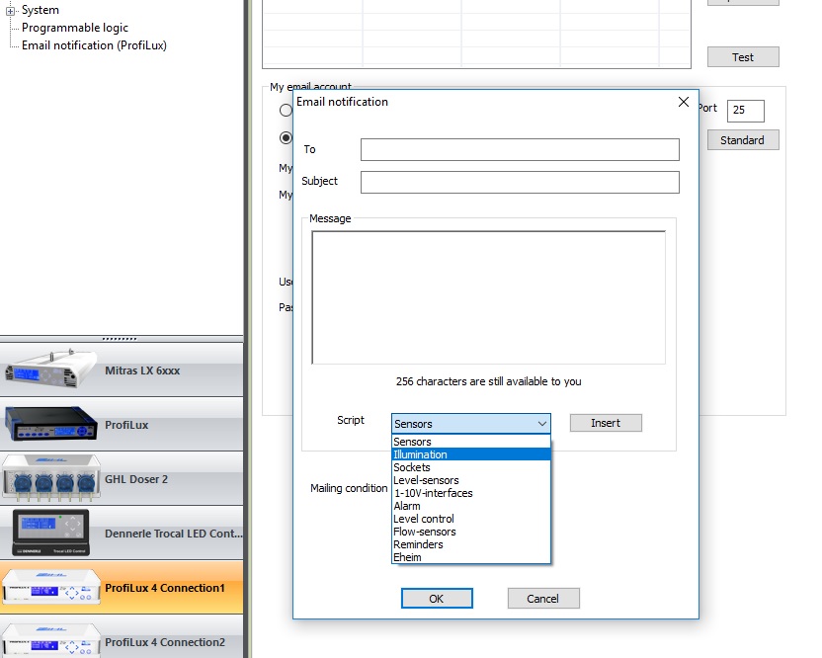The height and width of the screenshot is (658, 822).
Task: Click the GHL Doser 2 device image
Action: 50,477
